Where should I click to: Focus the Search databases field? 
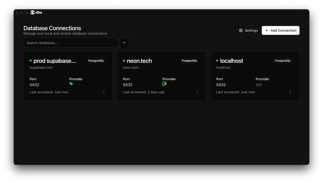coord(70,43)
